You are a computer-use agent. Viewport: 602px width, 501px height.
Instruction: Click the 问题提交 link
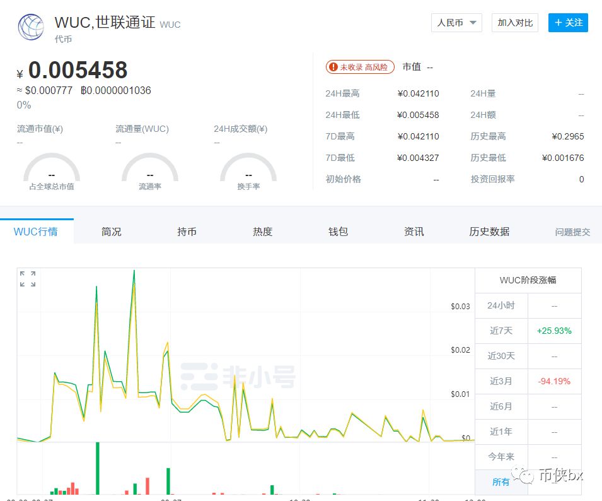click(572, 232)
